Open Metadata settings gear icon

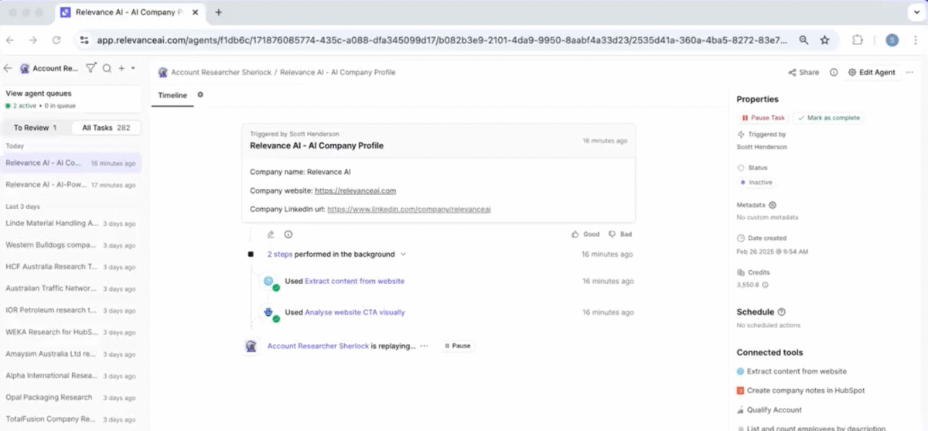772,205
